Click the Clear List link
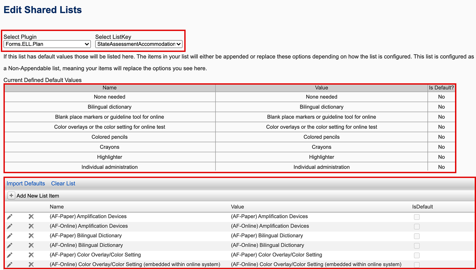Image resolution: width=476 pixels, height=270 pixels. (x=63, y=183)
